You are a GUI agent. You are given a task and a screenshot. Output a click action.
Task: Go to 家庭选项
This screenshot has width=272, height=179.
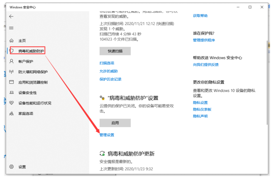pos(26,114)
